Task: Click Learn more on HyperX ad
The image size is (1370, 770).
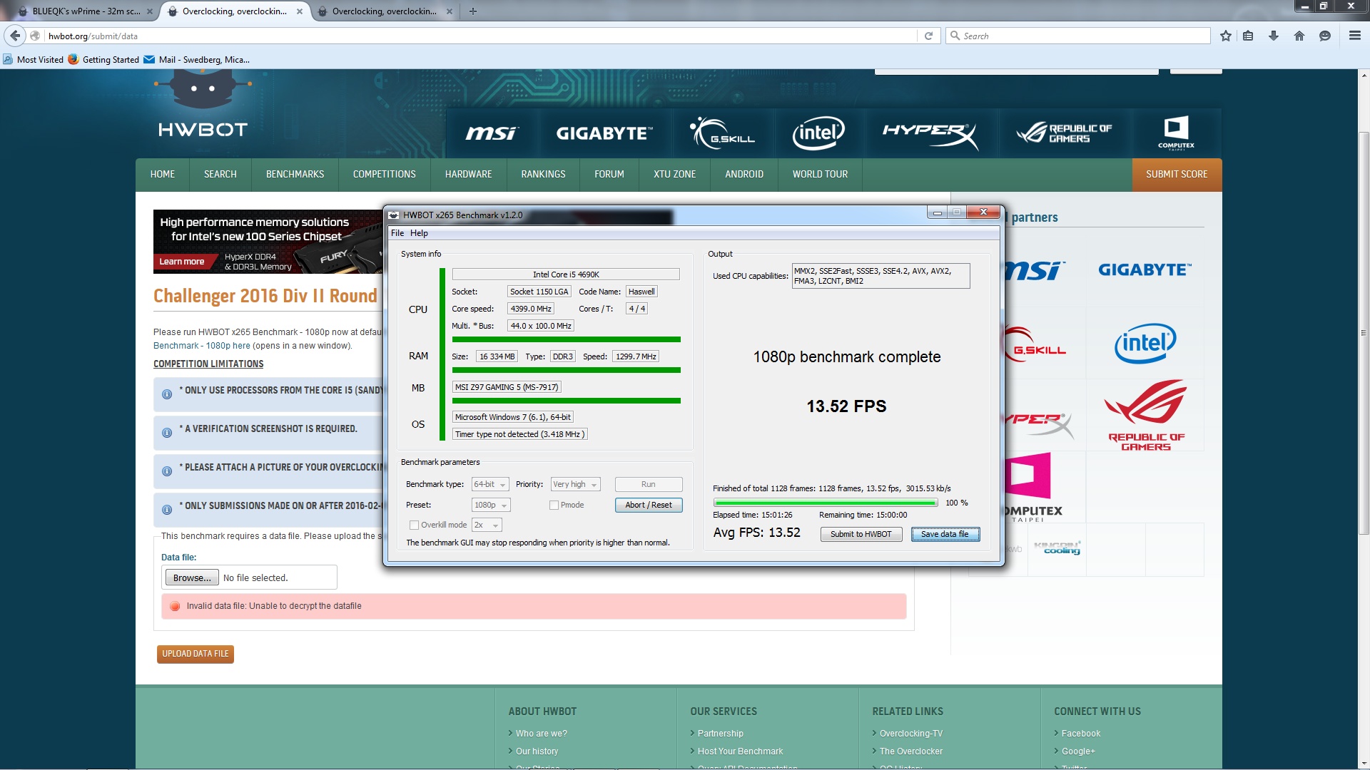Action: (181, 262)
